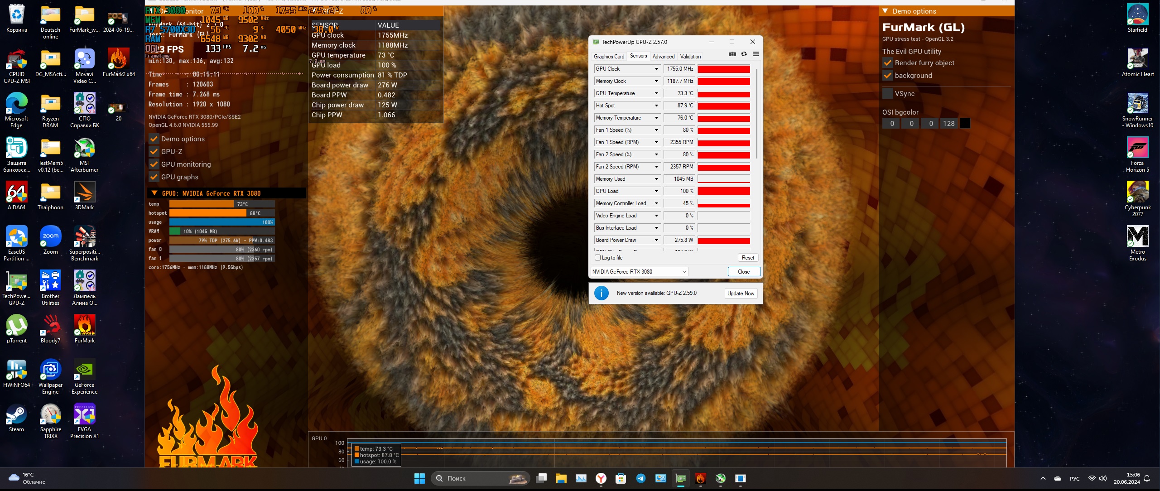The image size is (1160, 491).
Task: Click the FurMark flame icon in taskbar
Action: [700, 478]
